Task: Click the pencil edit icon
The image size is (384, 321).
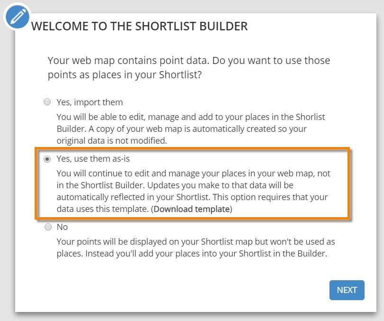Action: (17, 17)
